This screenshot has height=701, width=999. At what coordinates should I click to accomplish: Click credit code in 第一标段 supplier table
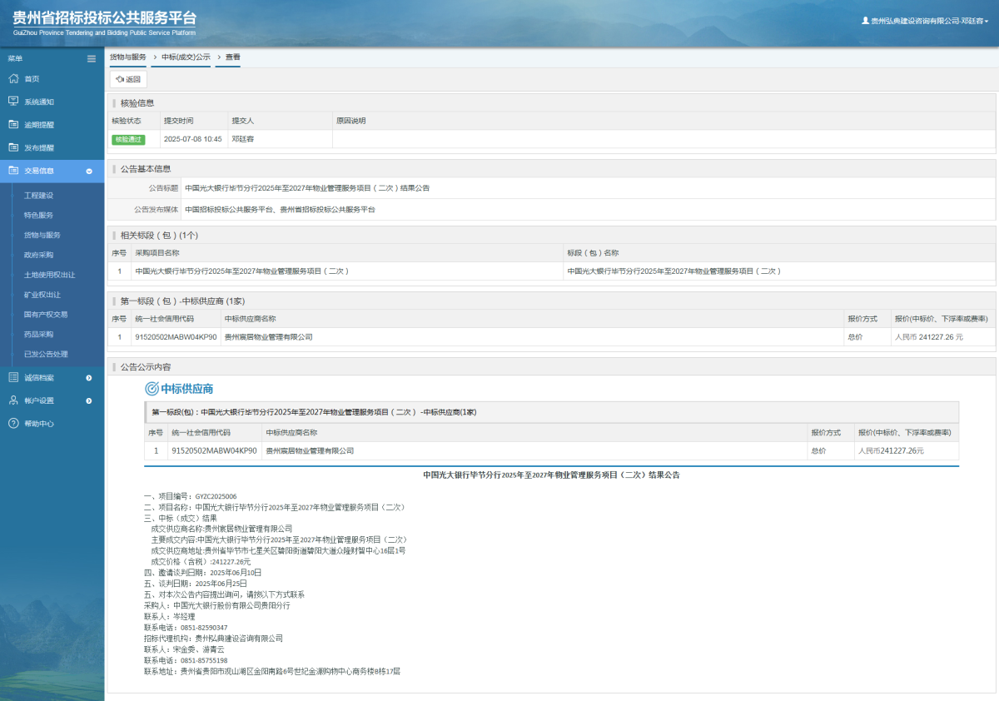click(176, 337)
